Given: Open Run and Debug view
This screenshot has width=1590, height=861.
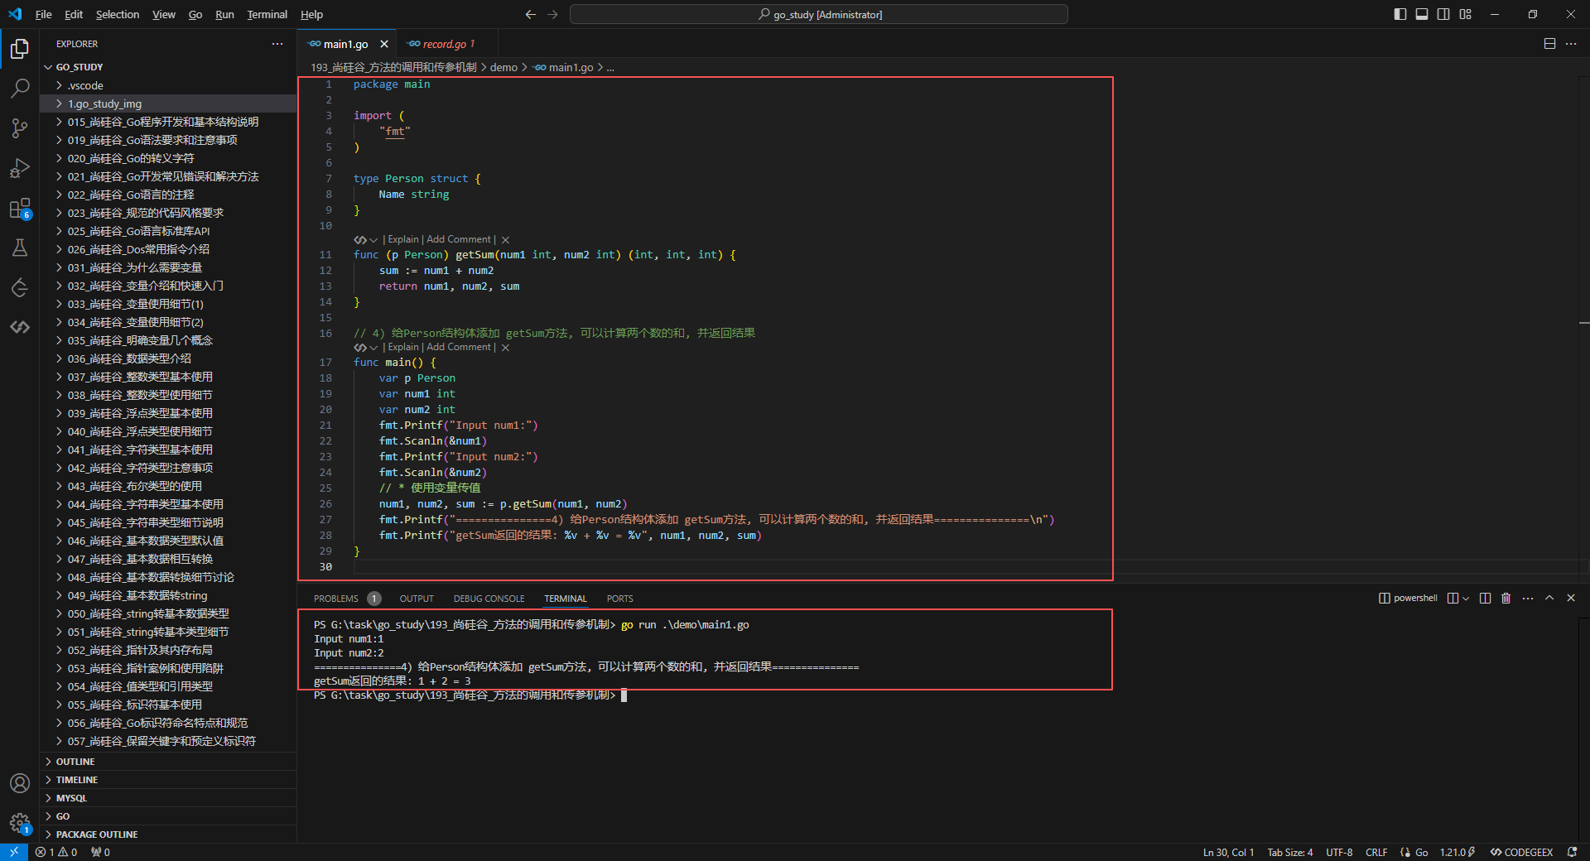Looking at the screenshot, I should (20, 168).
